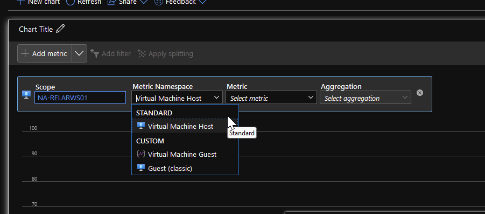Image resolution: width=485 pixels, height=214 pixels.
Task: Click the Aggregation label
Action: click(341, 86)
